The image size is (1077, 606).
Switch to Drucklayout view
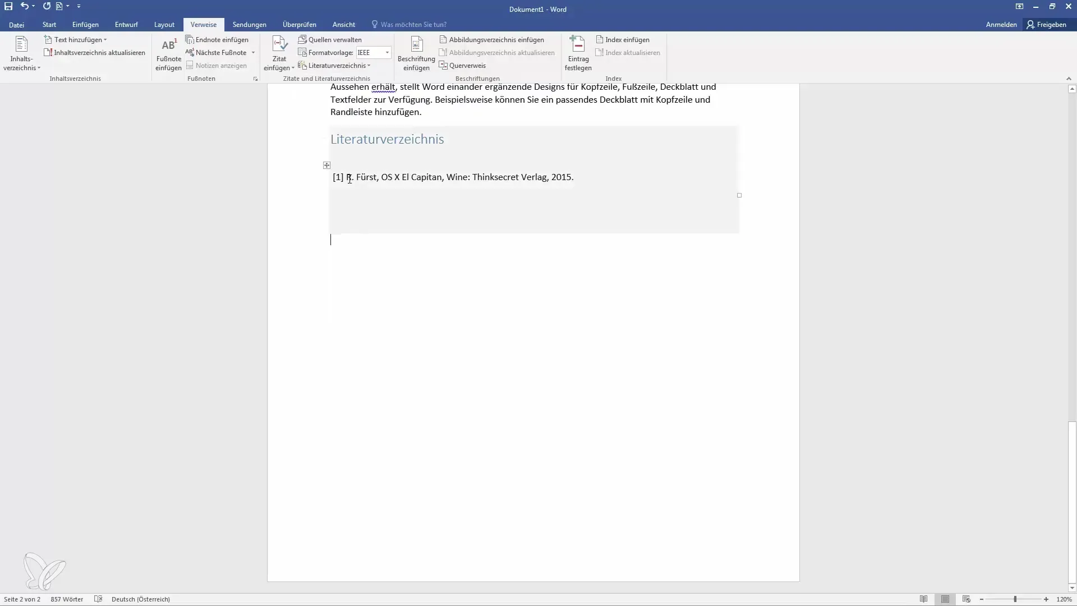tap(945, 599)
